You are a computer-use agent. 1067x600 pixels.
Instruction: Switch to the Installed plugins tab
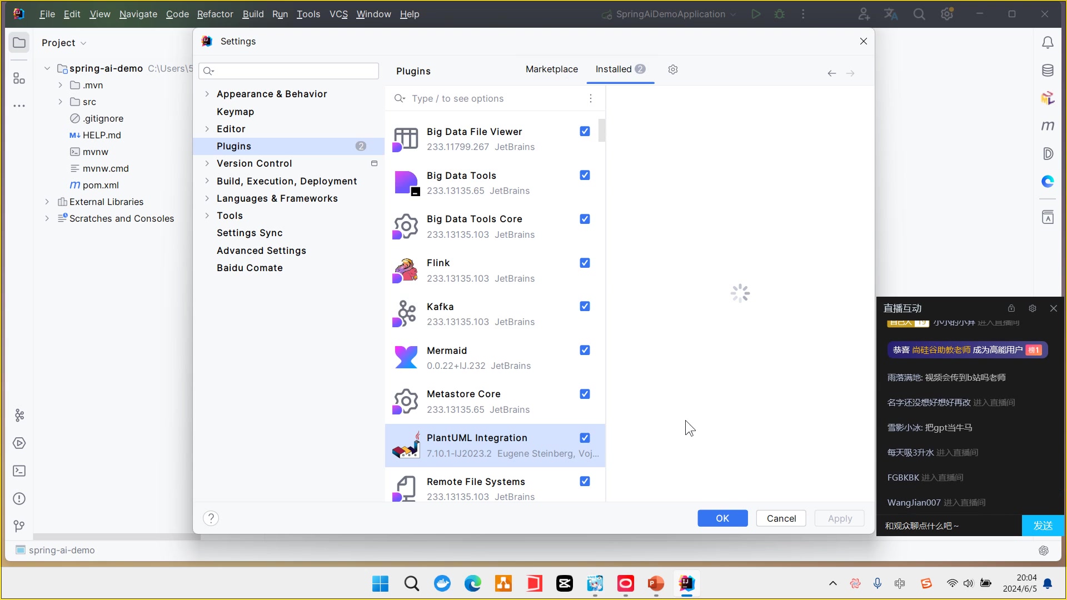620,69
